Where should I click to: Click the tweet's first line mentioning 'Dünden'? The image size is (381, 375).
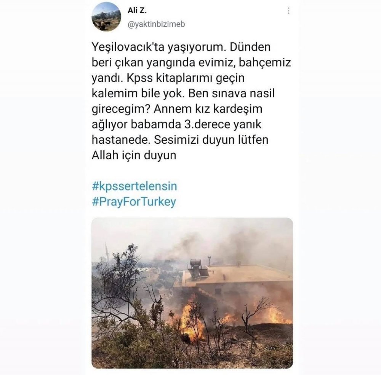tap(181, 47)
